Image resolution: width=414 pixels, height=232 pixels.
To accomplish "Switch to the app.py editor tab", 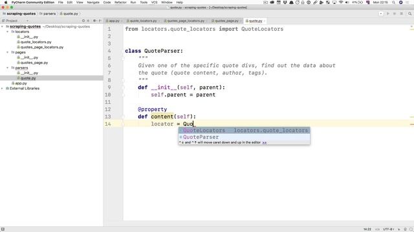I will (114, 21).
